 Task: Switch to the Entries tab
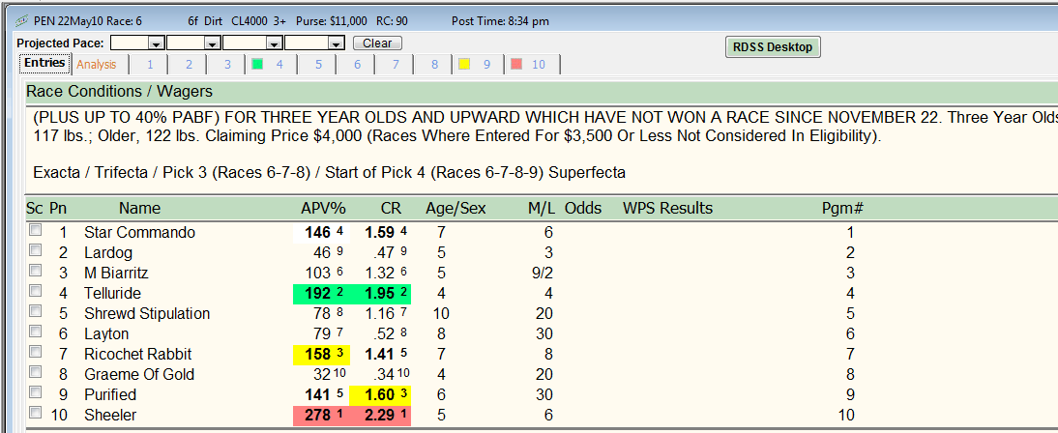(x=44, y=64)
